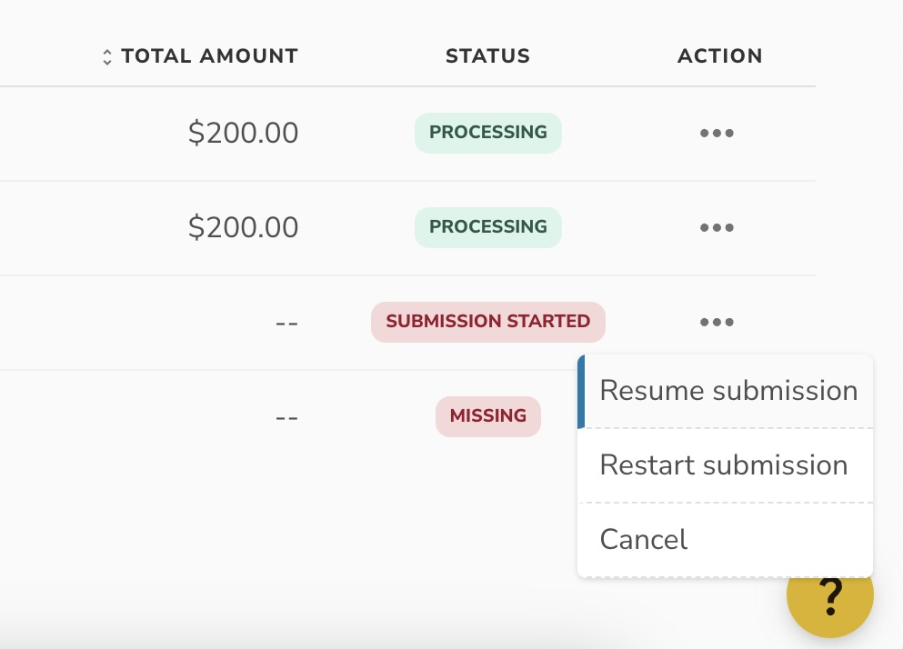Viewport: 903px width, 649px height.
Task: Click the empty amount dashes in the Missing row
Action: (286, 417)
